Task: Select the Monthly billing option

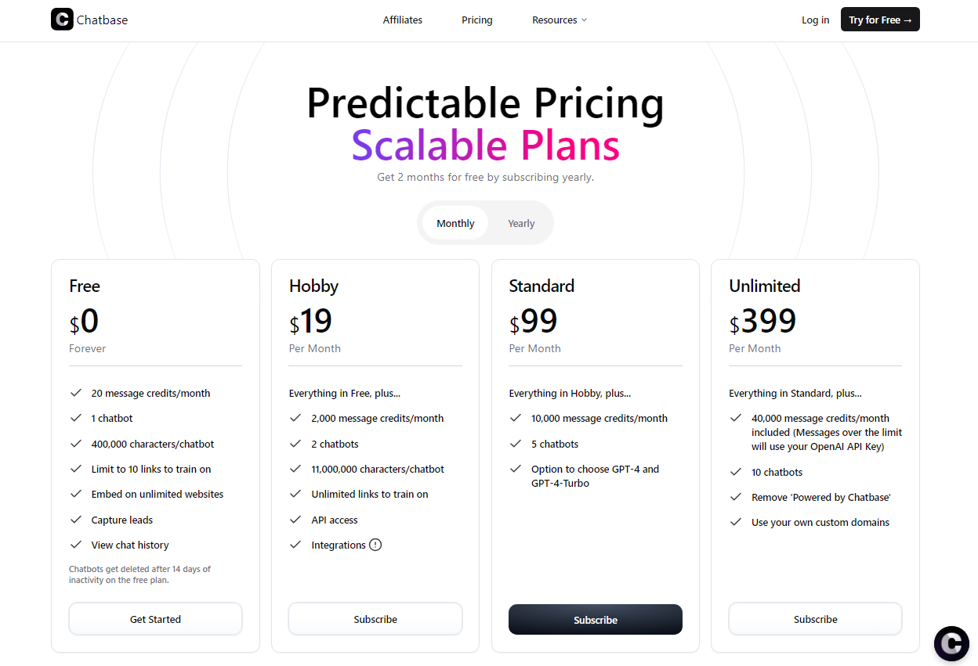Action: (455, 223)
